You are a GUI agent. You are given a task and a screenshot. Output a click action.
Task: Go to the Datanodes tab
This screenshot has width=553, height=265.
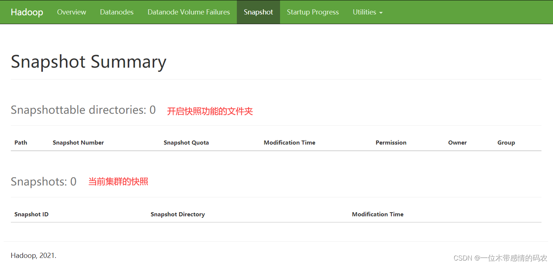click(117, 12)
